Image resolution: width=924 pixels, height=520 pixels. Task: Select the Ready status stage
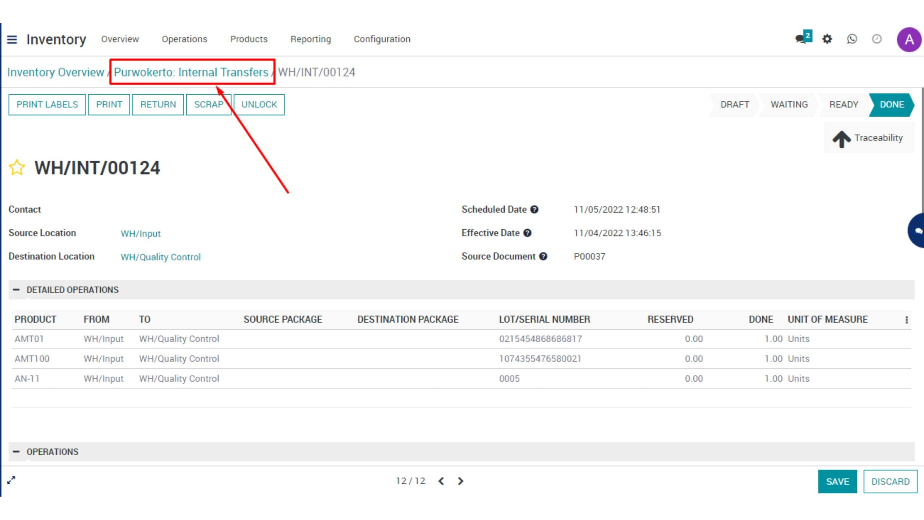844,105
